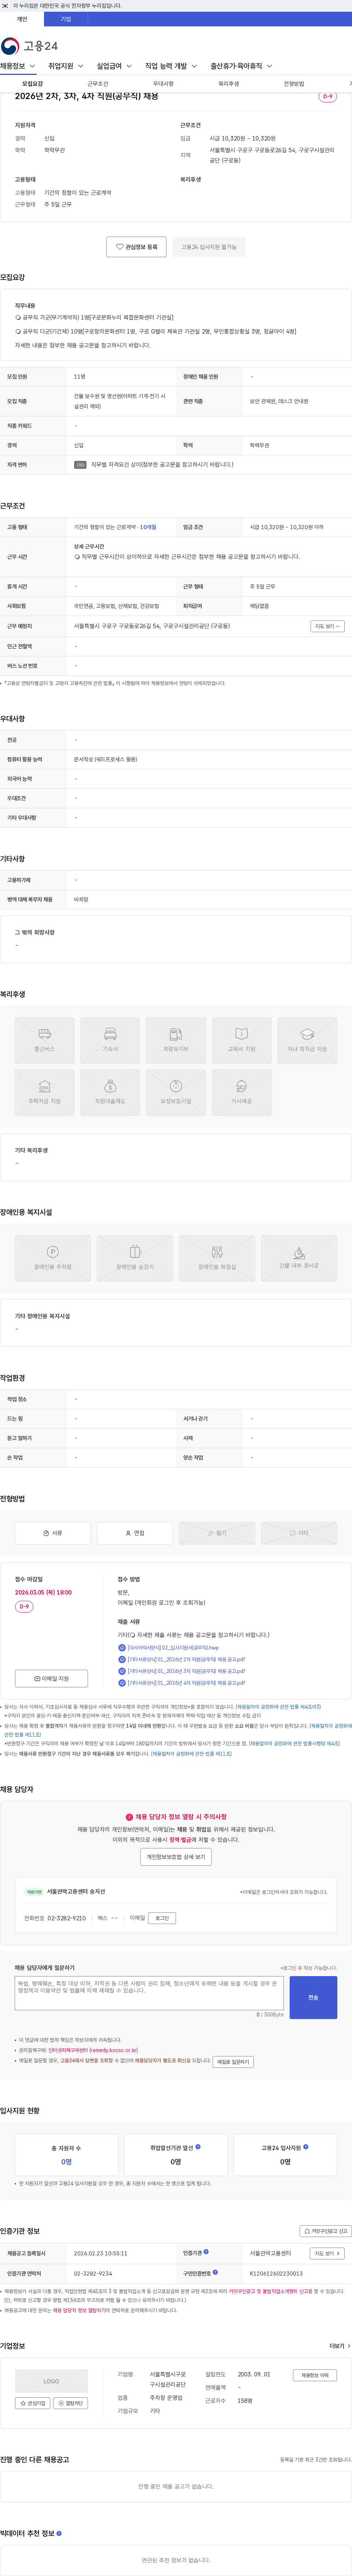
Task: Open the 직업 능력 개발 menu dropdown
Action: (171, 66)
